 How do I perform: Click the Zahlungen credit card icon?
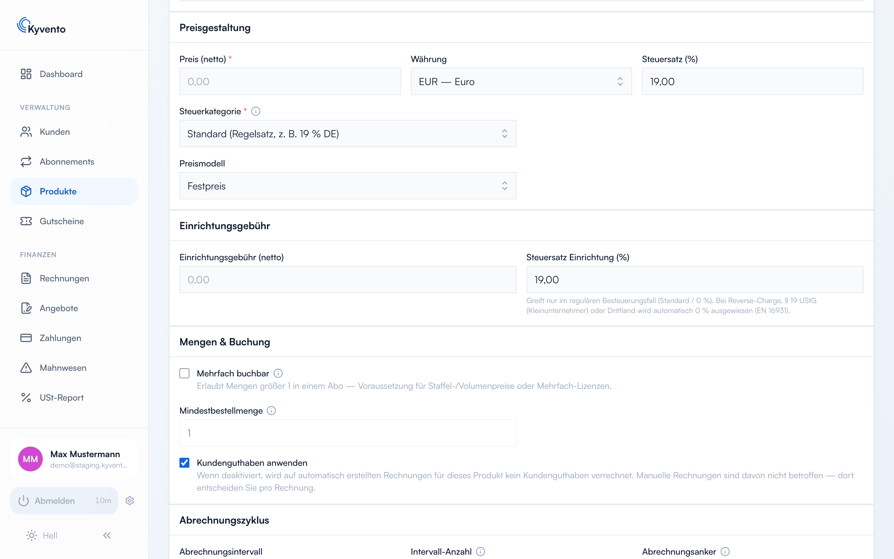(x=26, y=338)
